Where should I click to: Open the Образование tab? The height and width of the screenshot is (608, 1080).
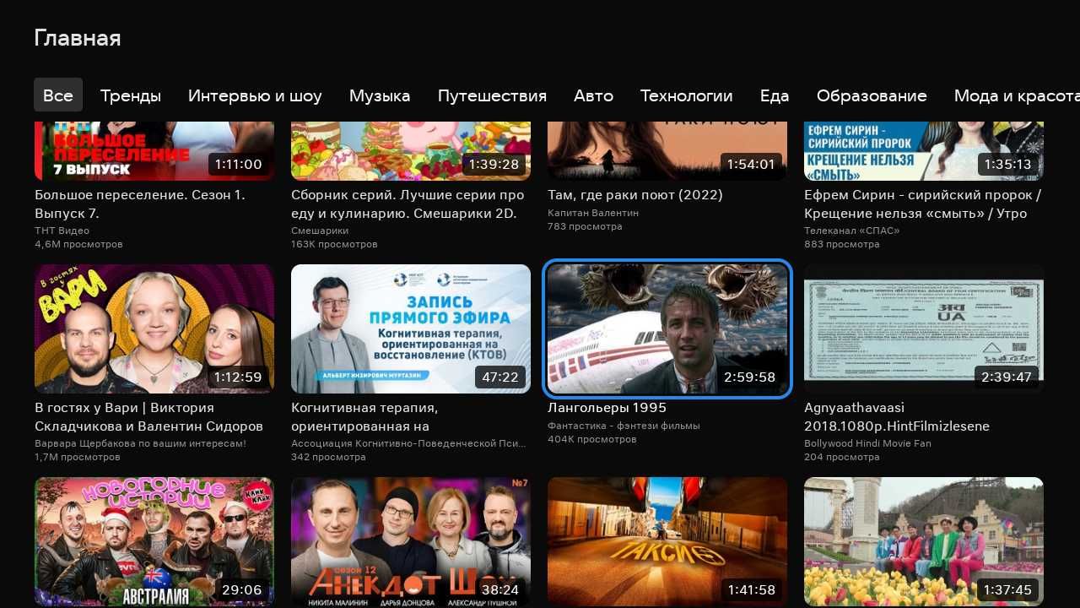coord(872,95)
